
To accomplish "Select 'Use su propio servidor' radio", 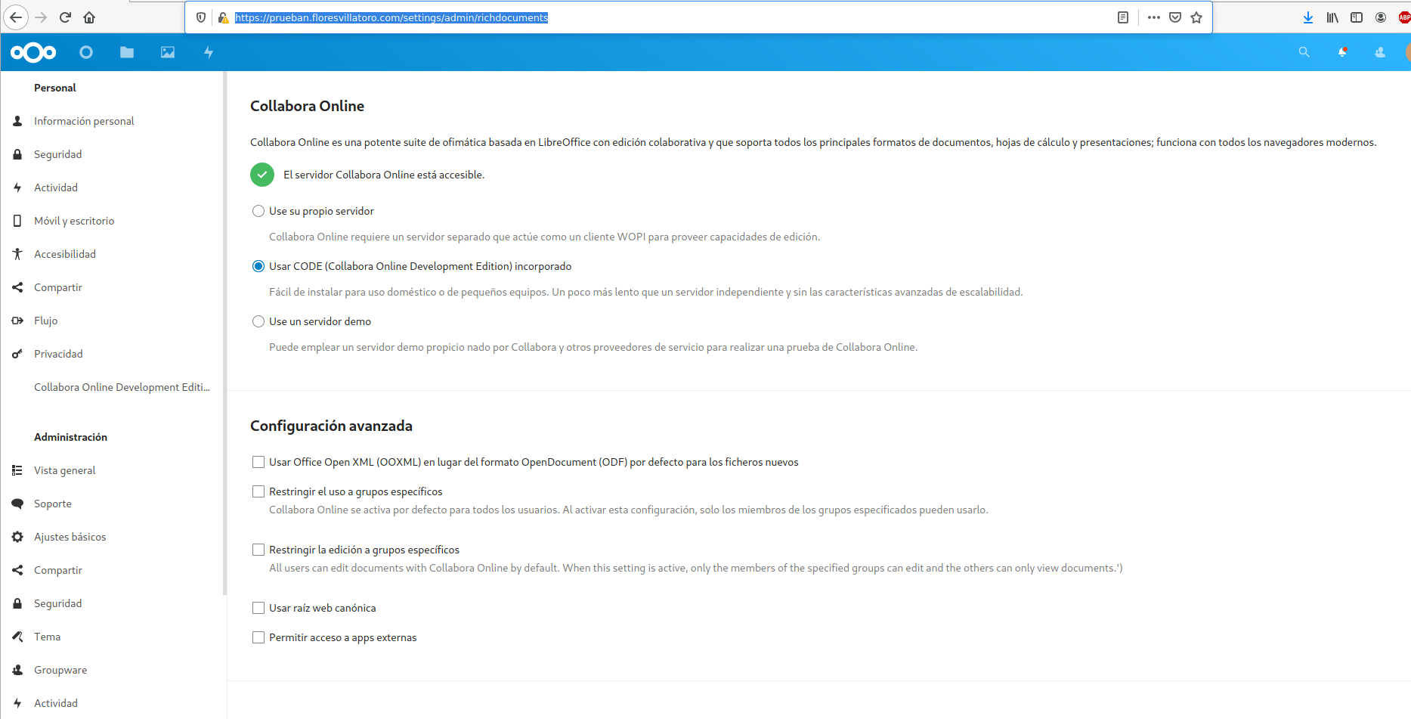I will tap(258, 211).
